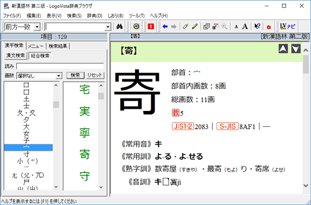This screenshot has width=311, height=205.
Task: Click the red number 1 icon
Action: pyautogui.click(x=150, y=27)
